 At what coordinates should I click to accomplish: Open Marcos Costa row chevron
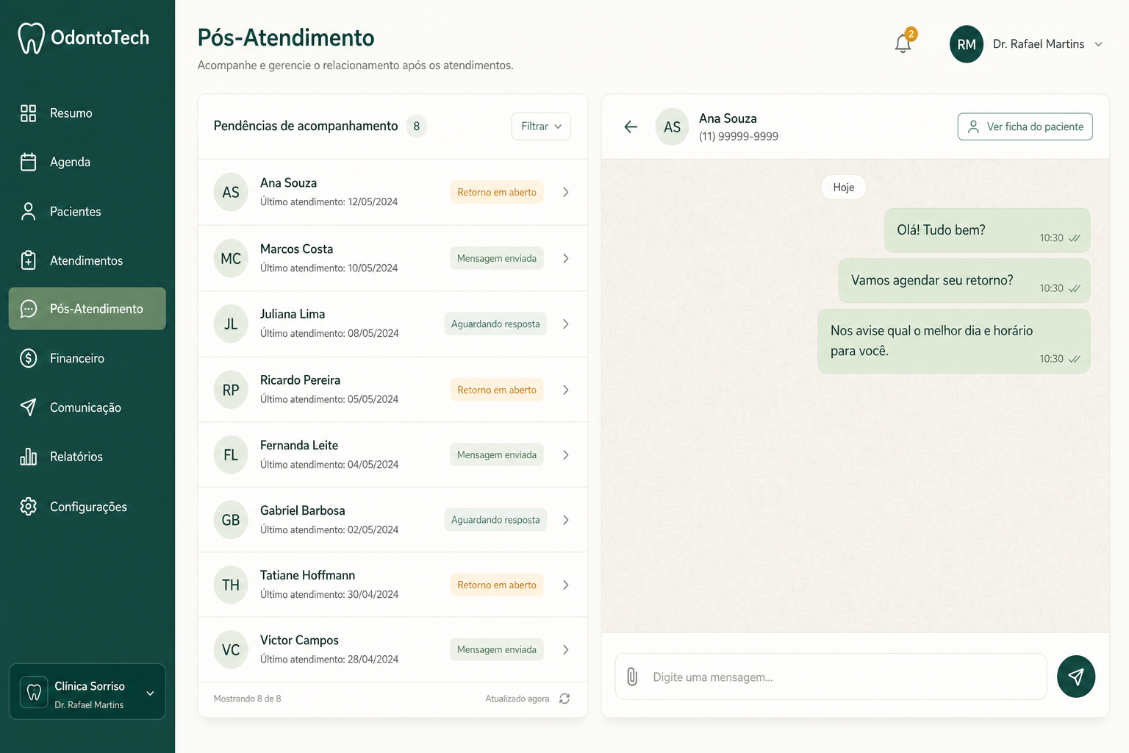coord(565,258)
